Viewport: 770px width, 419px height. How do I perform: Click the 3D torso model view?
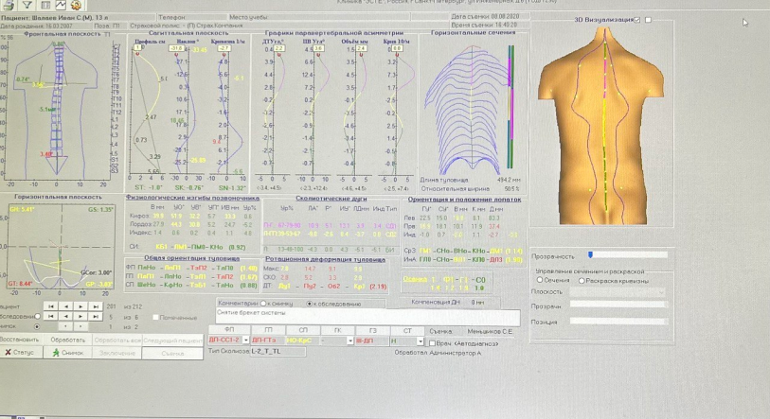coord(601,125)
